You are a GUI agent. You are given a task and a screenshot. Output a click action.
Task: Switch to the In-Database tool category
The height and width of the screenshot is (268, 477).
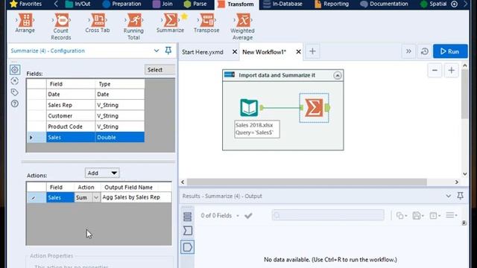[x=282, y=4]
